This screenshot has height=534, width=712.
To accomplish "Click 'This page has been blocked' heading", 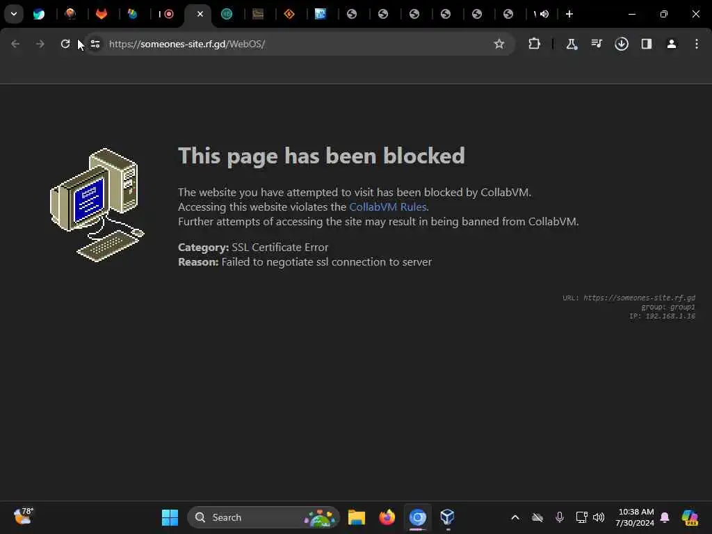I will [x=321, y=156].
